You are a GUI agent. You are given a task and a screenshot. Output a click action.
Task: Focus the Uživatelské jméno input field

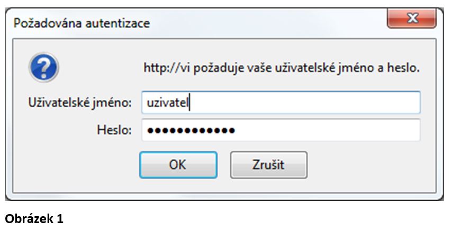point(281,103)
